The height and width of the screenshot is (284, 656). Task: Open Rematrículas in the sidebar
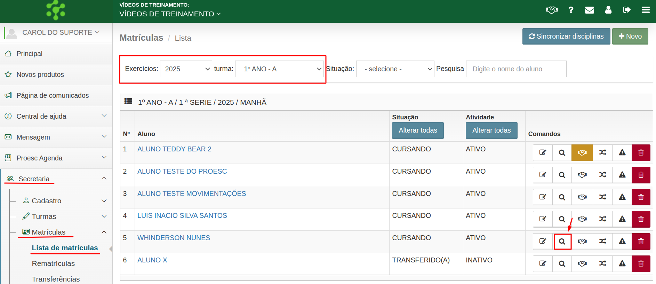coord(53,263)
